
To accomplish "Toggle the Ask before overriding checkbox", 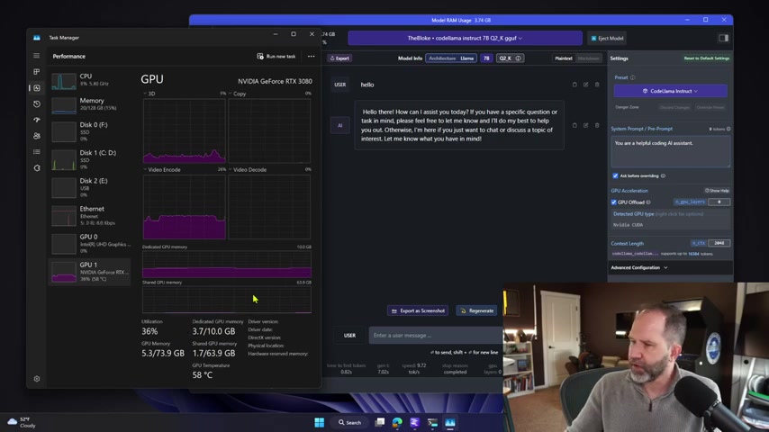I will pyautogui.click(x=616, y=175).
